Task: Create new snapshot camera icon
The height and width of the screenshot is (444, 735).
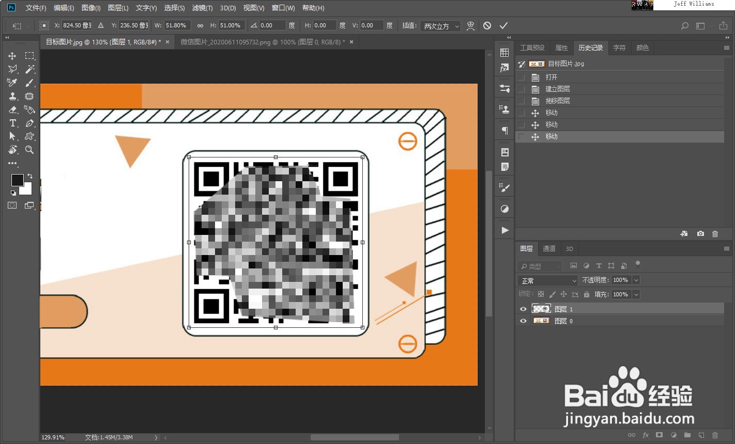Action: point(700,234)
